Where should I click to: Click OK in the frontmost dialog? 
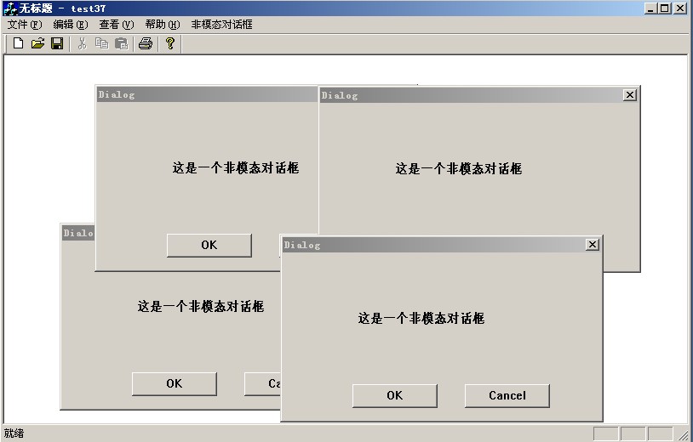395,396
